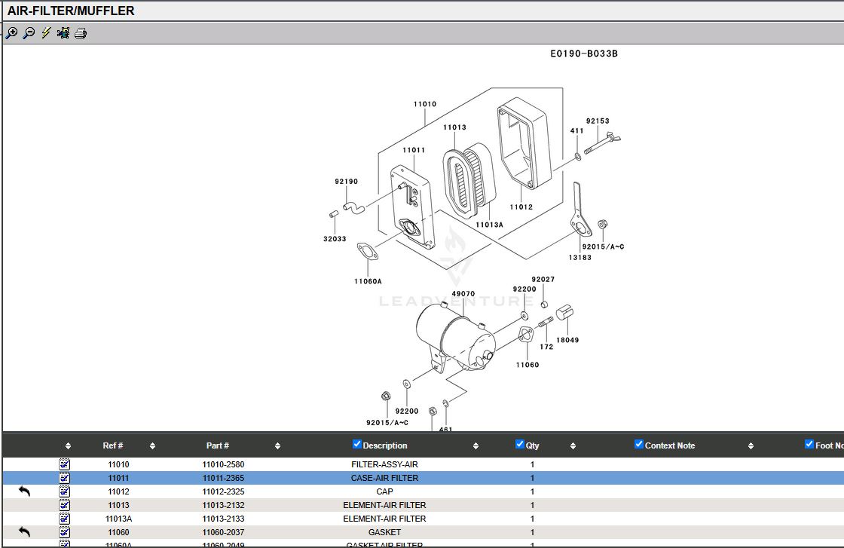Screen dimensions: 844x548
Task: Click note icon for ref 11013A
Action: 65,519
